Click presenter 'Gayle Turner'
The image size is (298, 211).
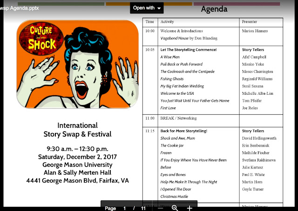253,189
